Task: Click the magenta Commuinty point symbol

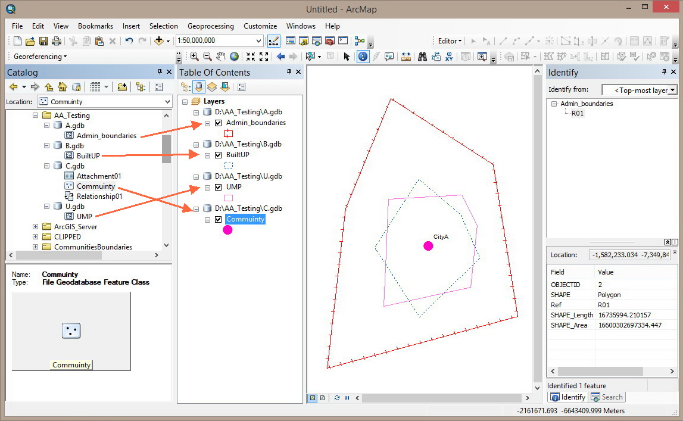Action: click(227, 230)
